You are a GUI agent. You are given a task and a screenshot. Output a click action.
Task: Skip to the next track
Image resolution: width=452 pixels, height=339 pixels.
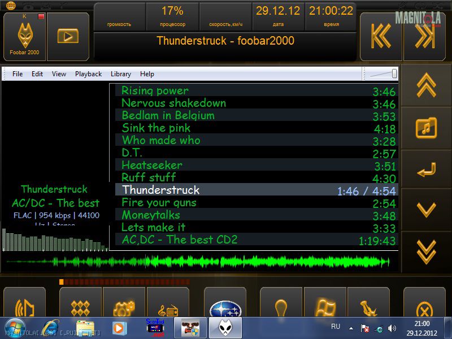click(425, 37)
